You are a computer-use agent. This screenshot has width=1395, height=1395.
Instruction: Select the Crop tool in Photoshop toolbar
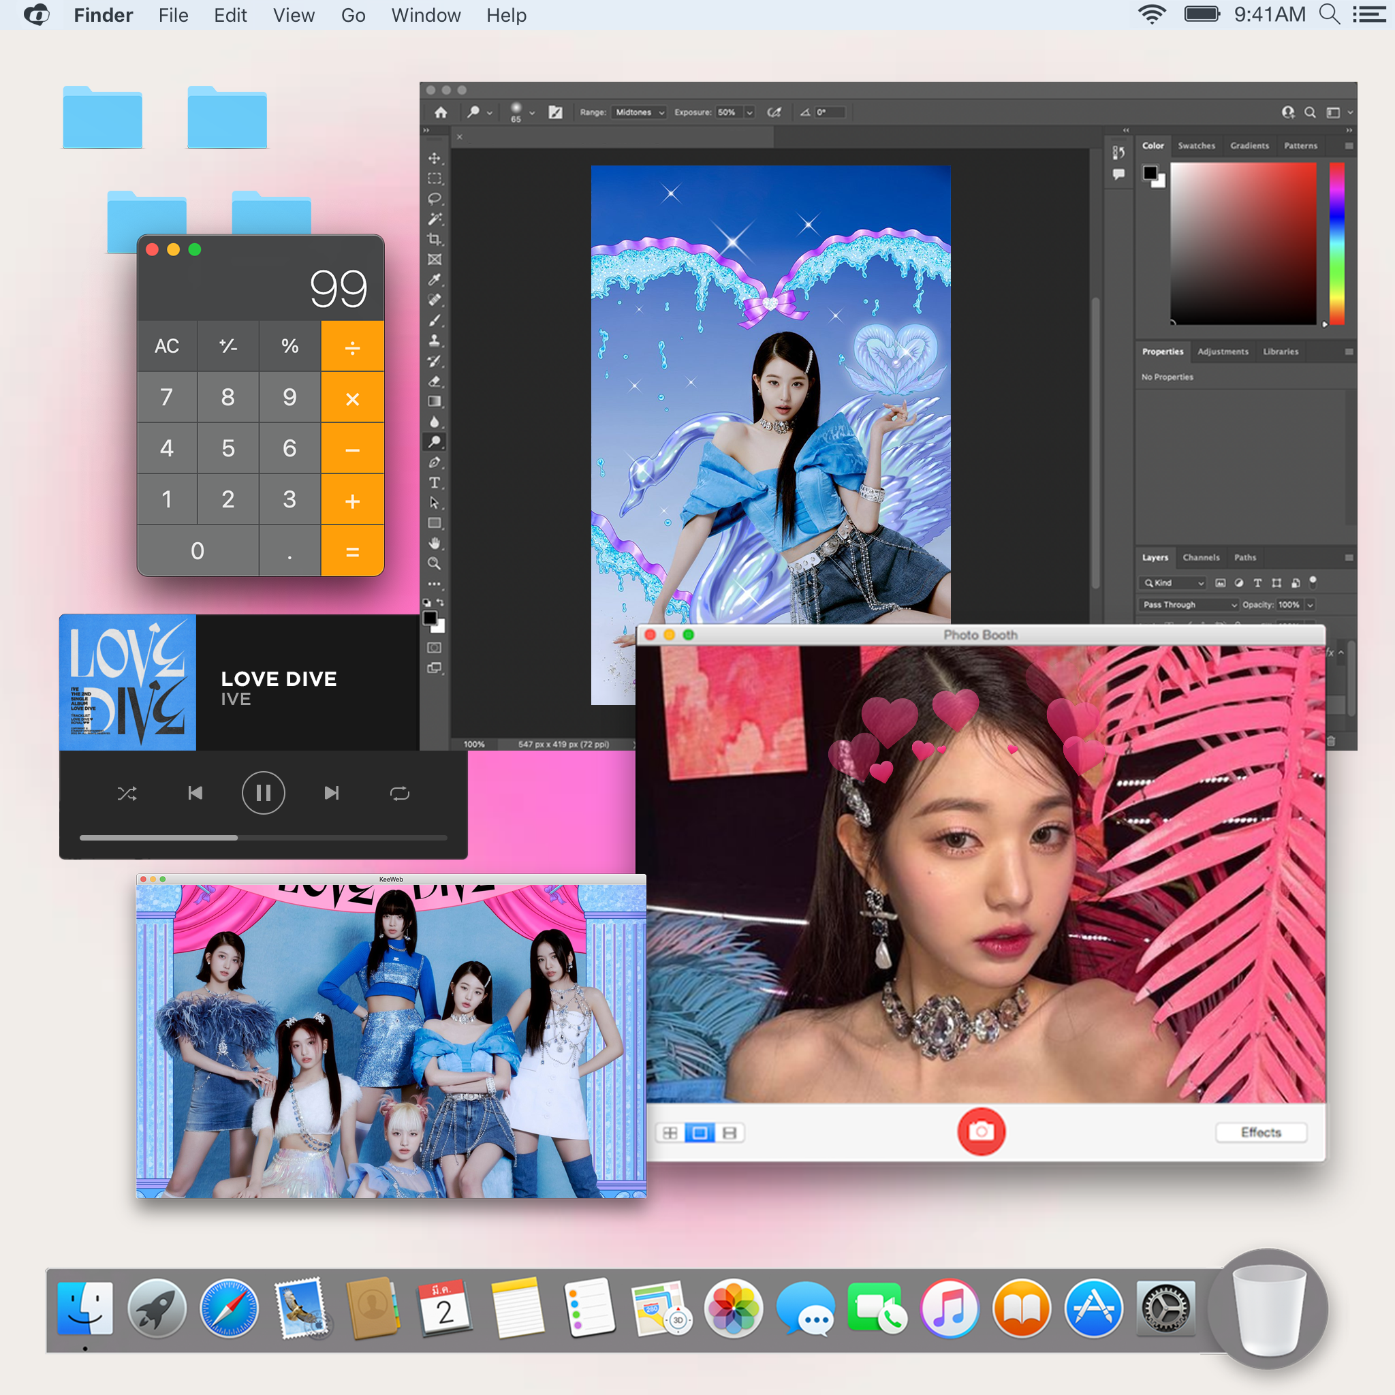pos(434,239)
